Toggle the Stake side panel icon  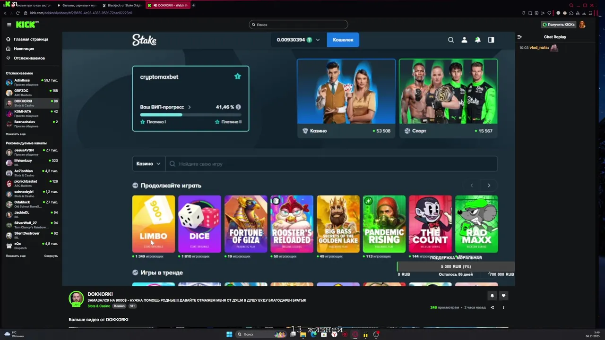(491, 40)
